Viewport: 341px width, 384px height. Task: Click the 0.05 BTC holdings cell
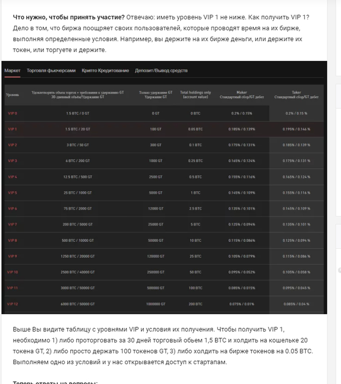pos(195,129)
